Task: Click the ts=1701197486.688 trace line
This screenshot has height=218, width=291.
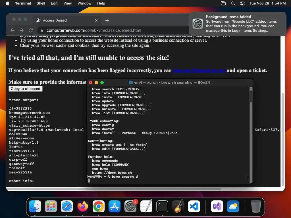Action: tap(28, 121)
